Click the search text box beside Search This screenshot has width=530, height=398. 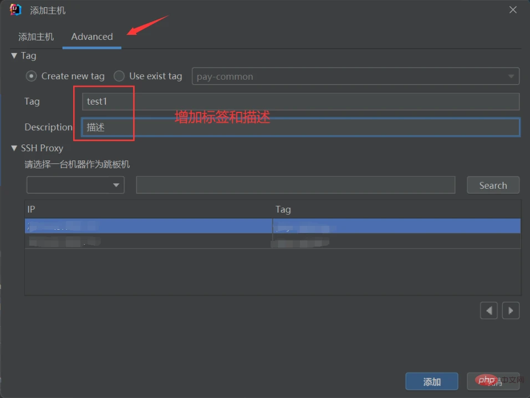295,185
